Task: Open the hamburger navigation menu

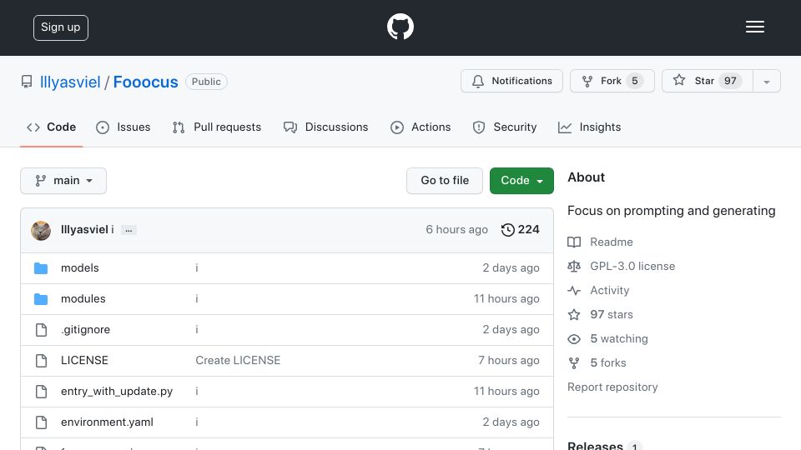Action: (x=754, y=27)
